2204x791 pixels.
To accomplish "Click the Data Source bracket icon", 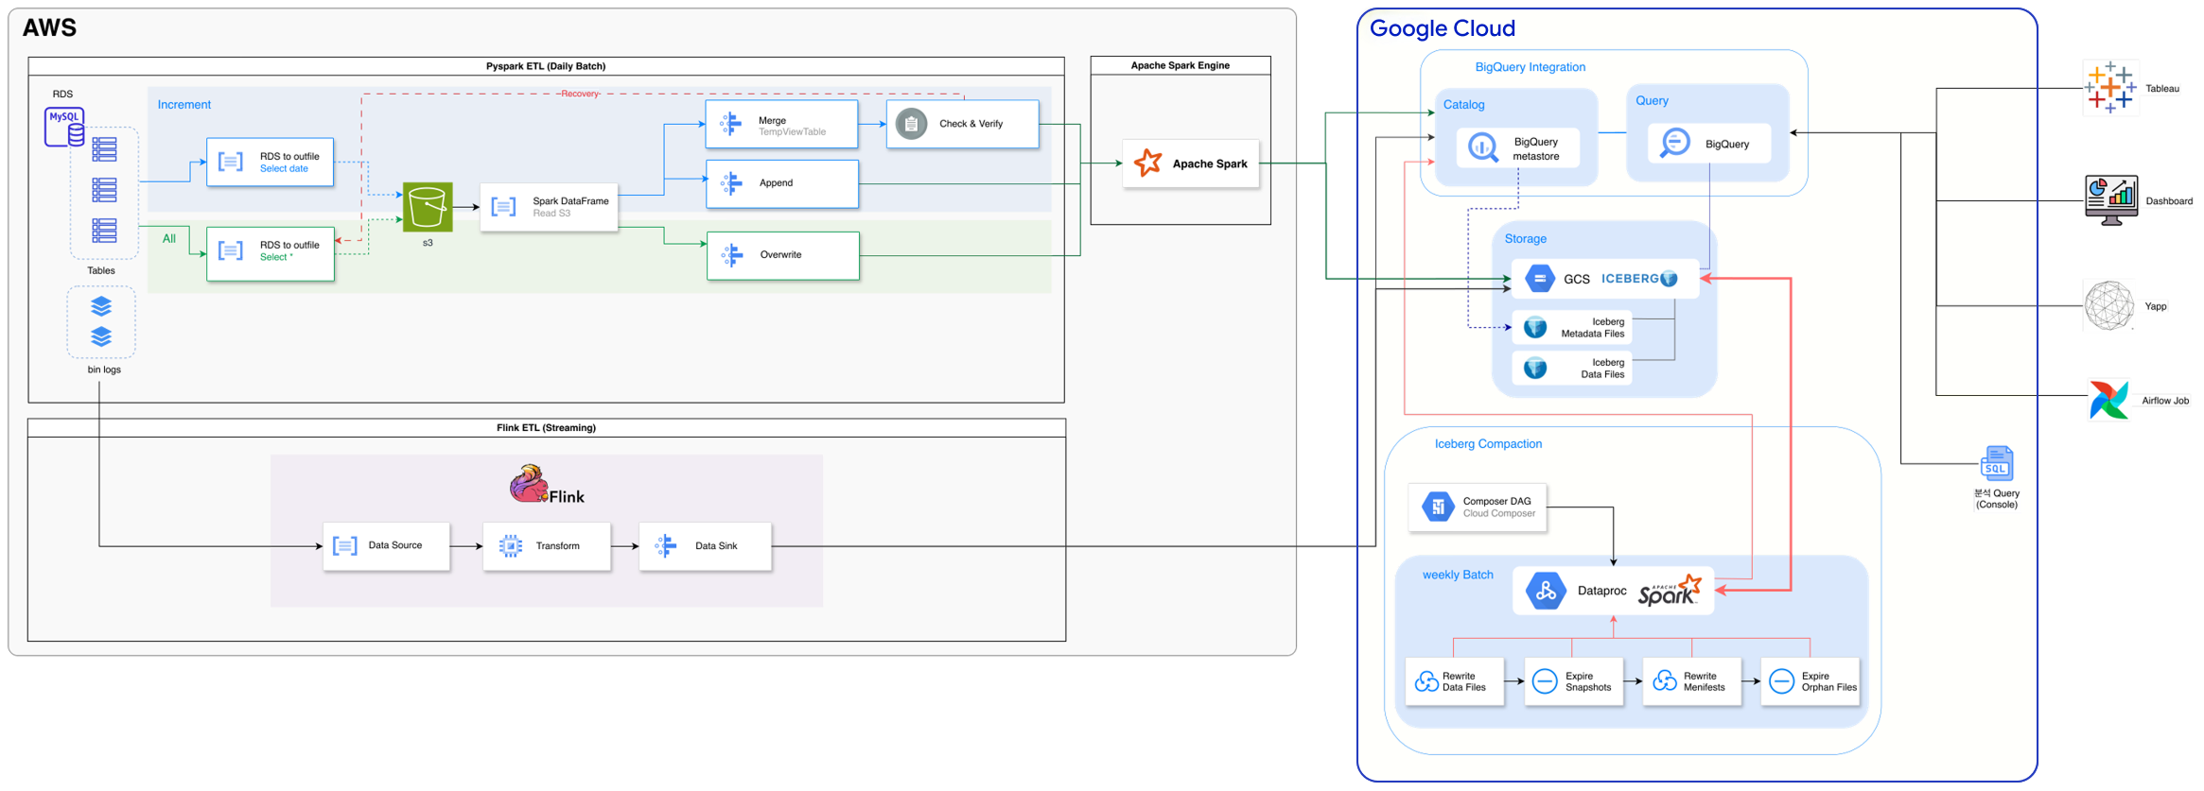I will 345,545.
